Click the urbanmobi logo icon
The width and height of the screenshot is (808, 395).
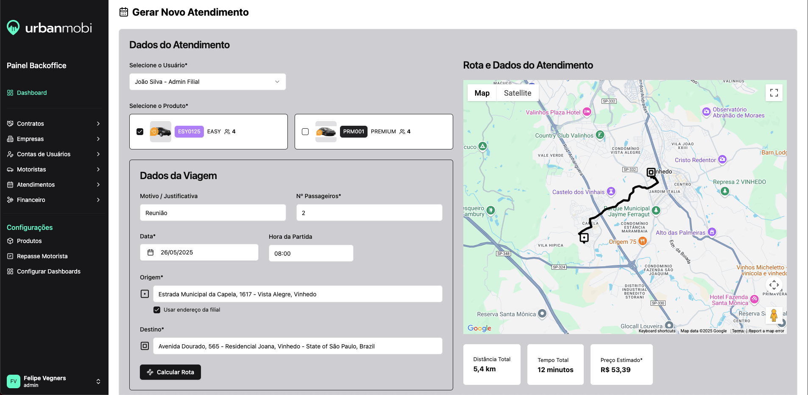(x=14, y=28)
